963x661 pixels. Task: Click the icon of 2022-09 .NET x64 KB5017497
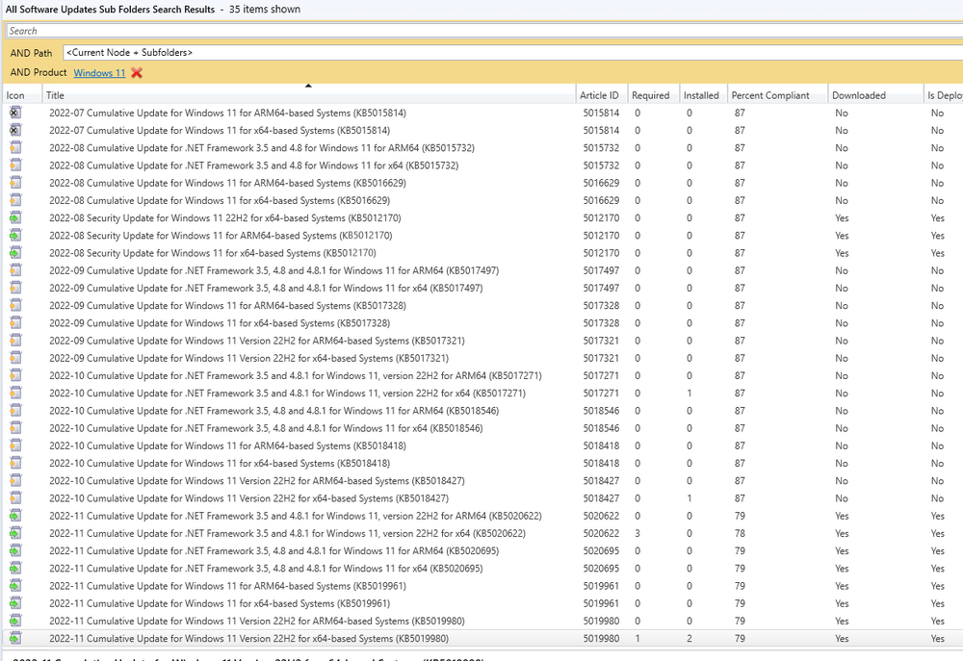[14, 288]
